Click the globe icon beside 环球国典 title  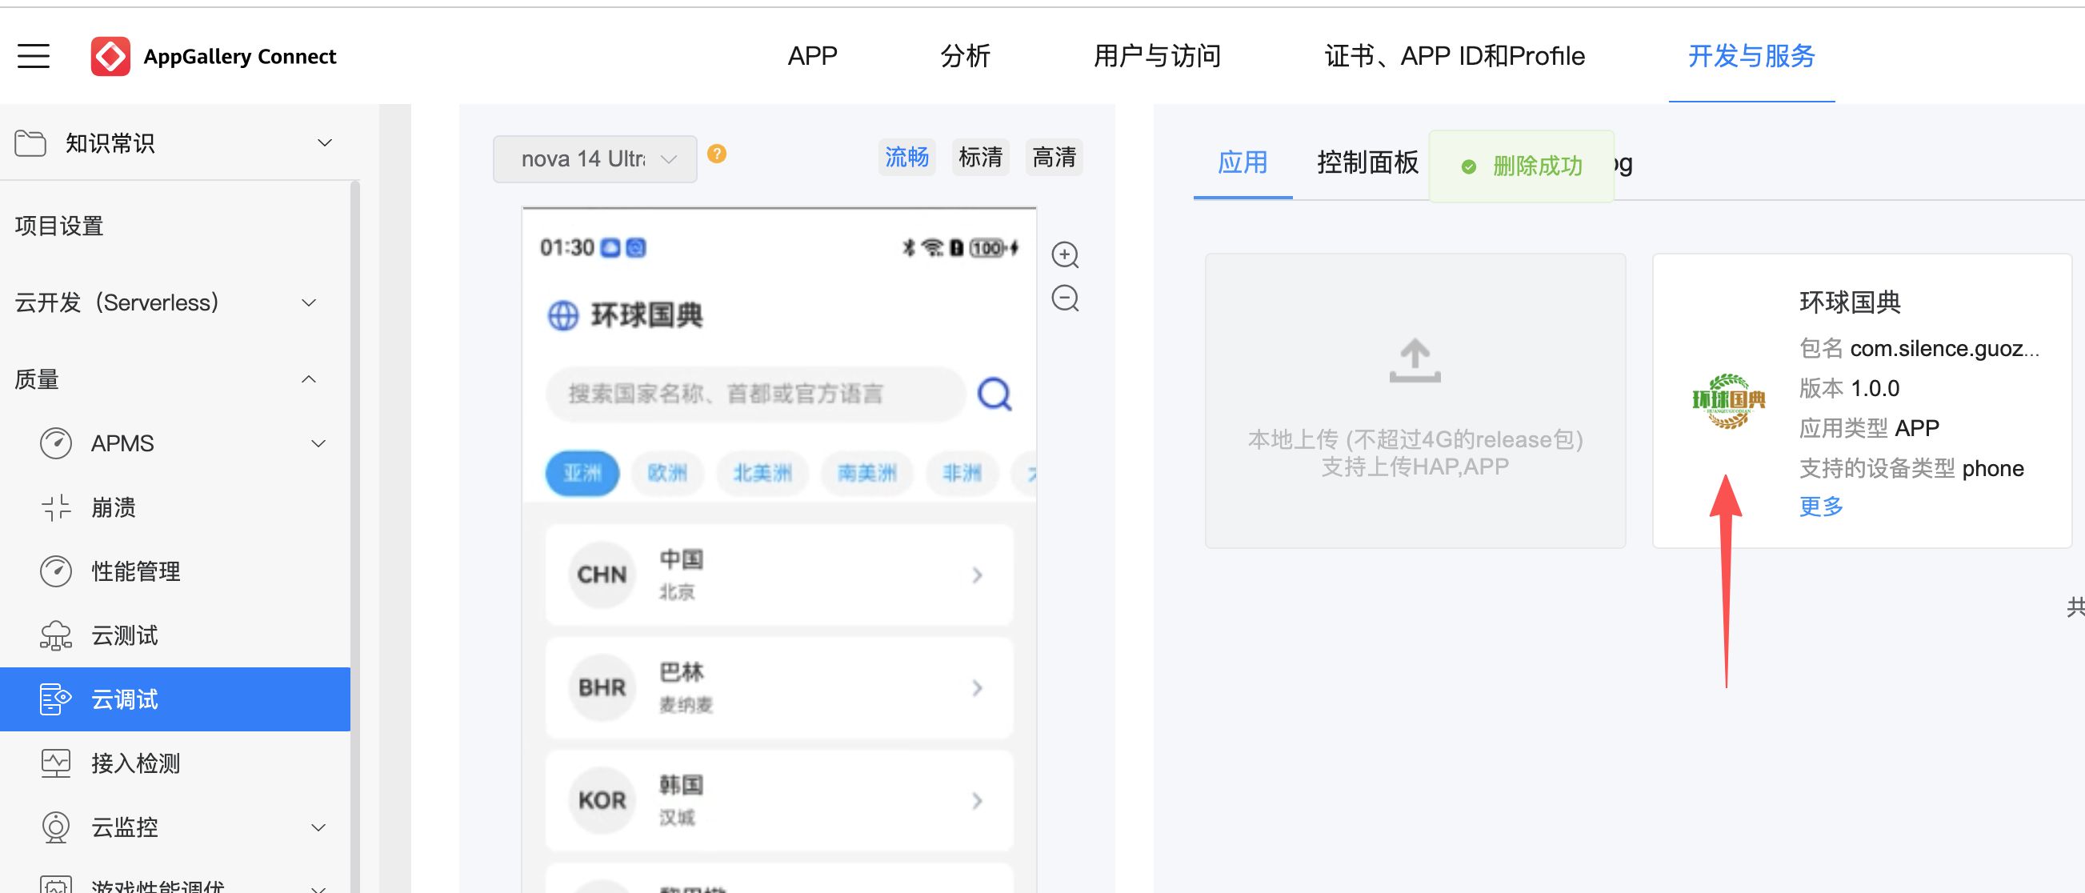coord(563,315)
